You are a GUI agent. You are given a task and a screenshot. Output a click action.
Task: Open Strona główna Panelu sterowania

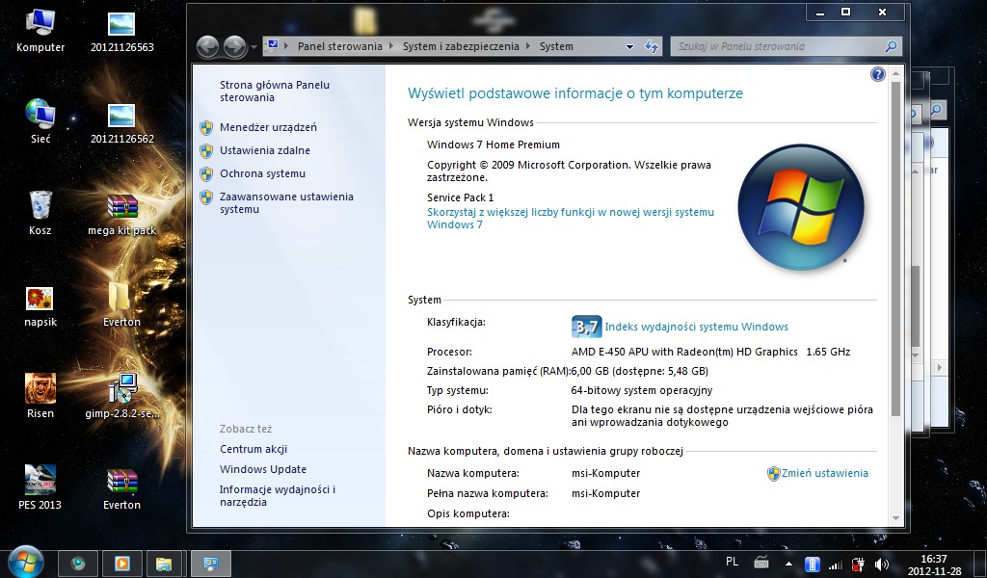click(275, 92)
